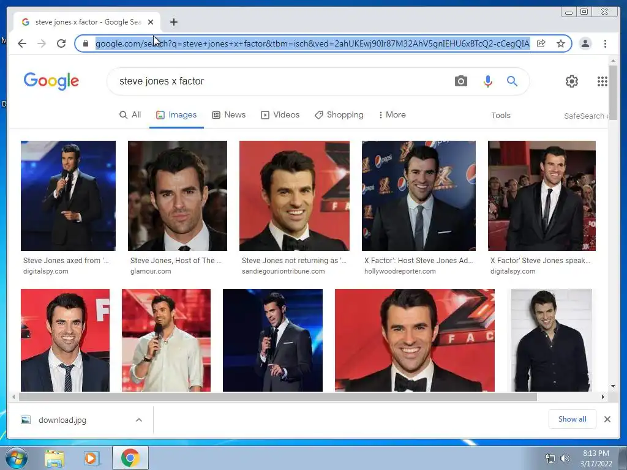View site information lock icon
This screenshot has height=470, width=627.
(x=86, y=43)
